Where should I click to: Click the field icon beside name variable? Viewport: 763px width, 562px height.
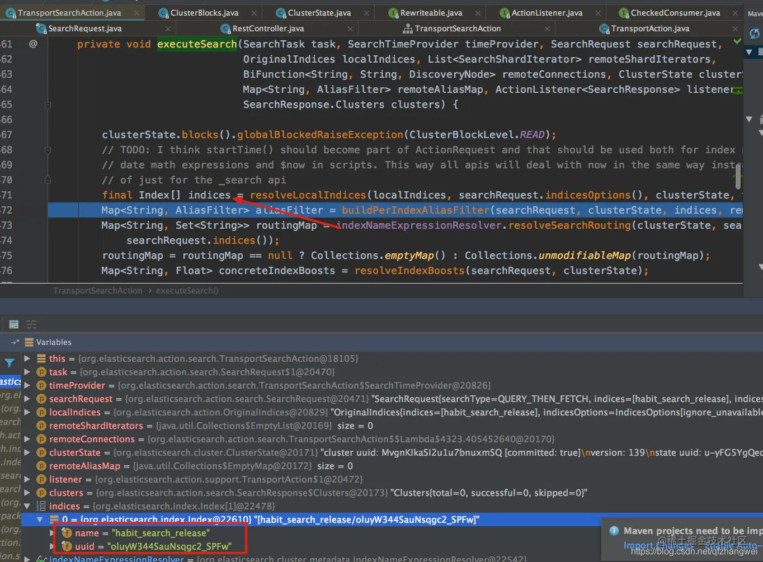67,533
